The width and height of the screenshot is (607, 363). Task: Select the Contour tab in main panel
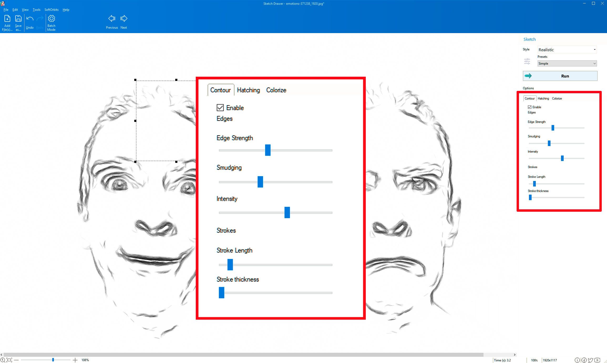click(220, 90)
